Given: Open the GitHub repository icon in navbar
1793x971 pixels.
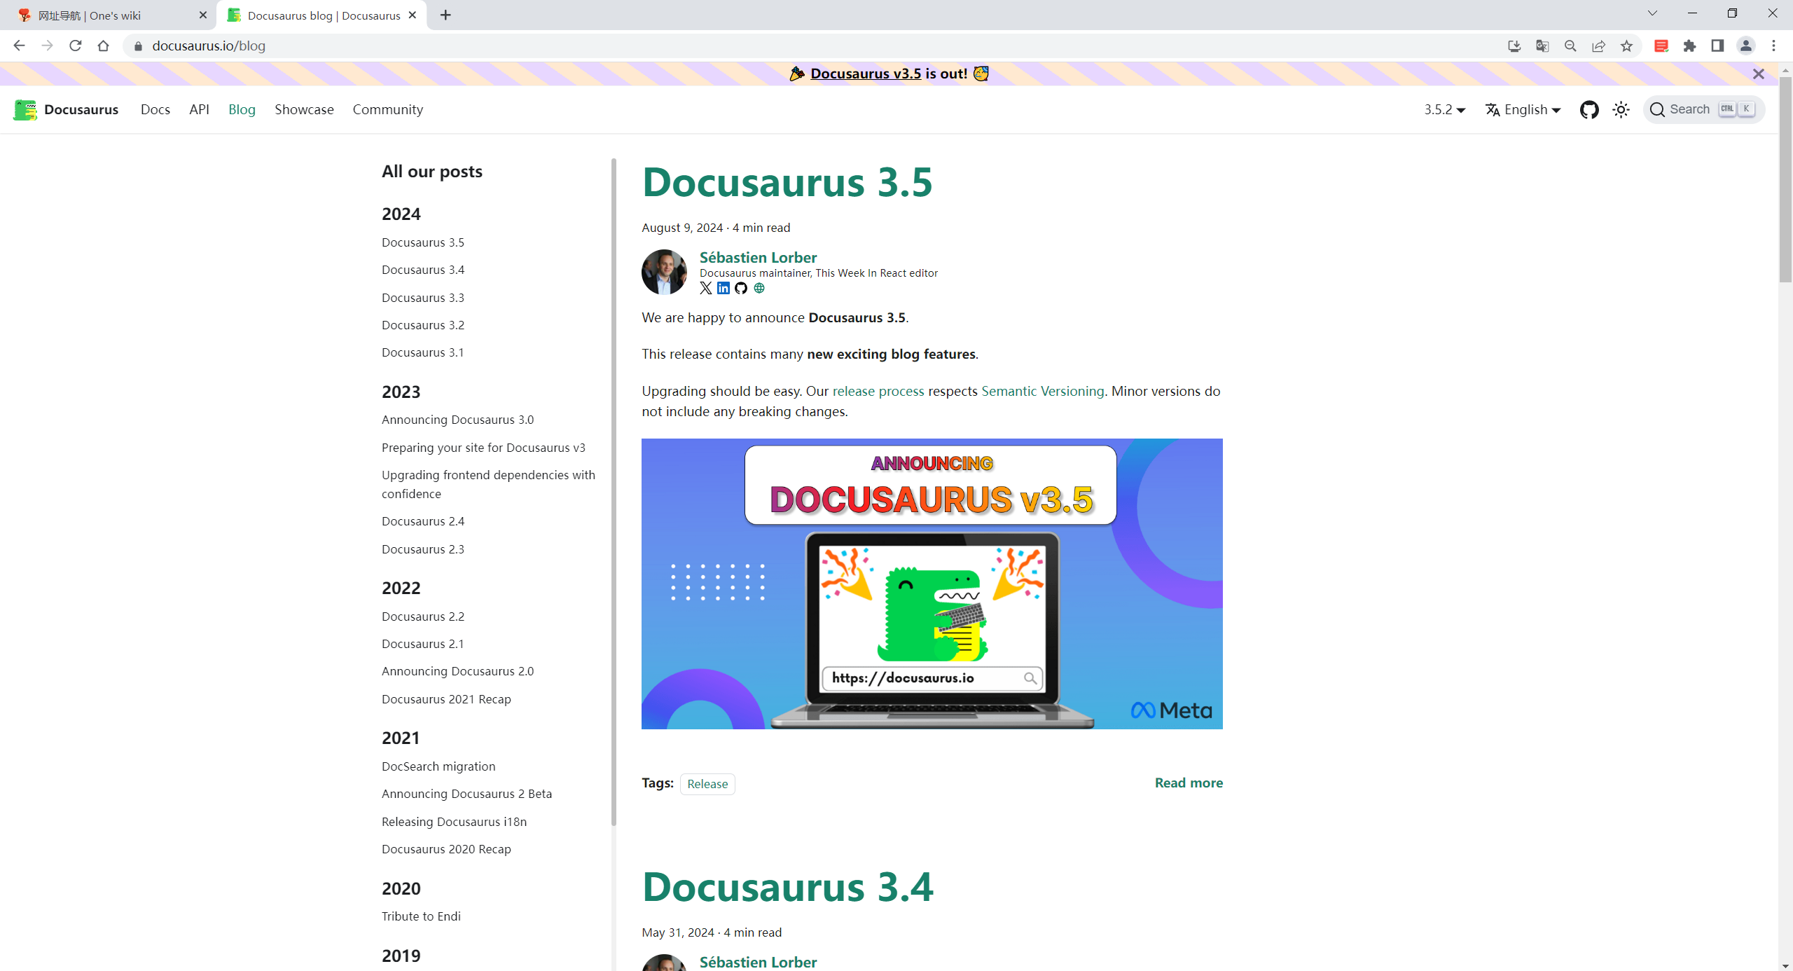Looking at the screenshot, I should [1589, 109].
